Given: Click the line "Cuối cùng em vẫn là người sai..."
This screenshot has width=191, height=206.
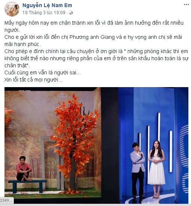Looking at the screenshot, I should (43, 73).
